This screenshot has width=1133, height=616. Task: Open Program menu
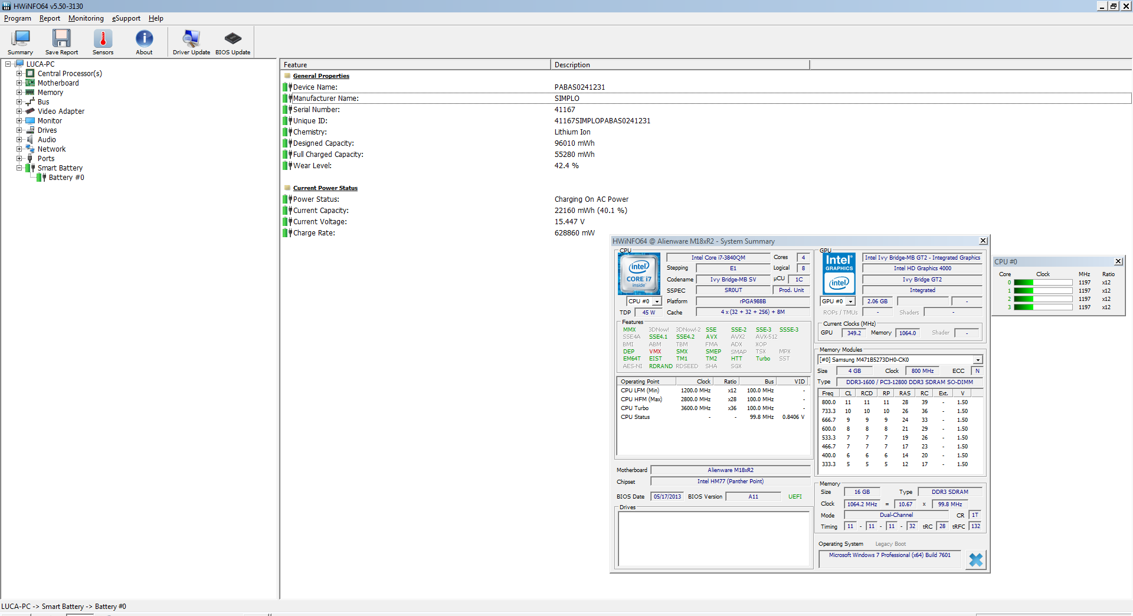[18, 18]
